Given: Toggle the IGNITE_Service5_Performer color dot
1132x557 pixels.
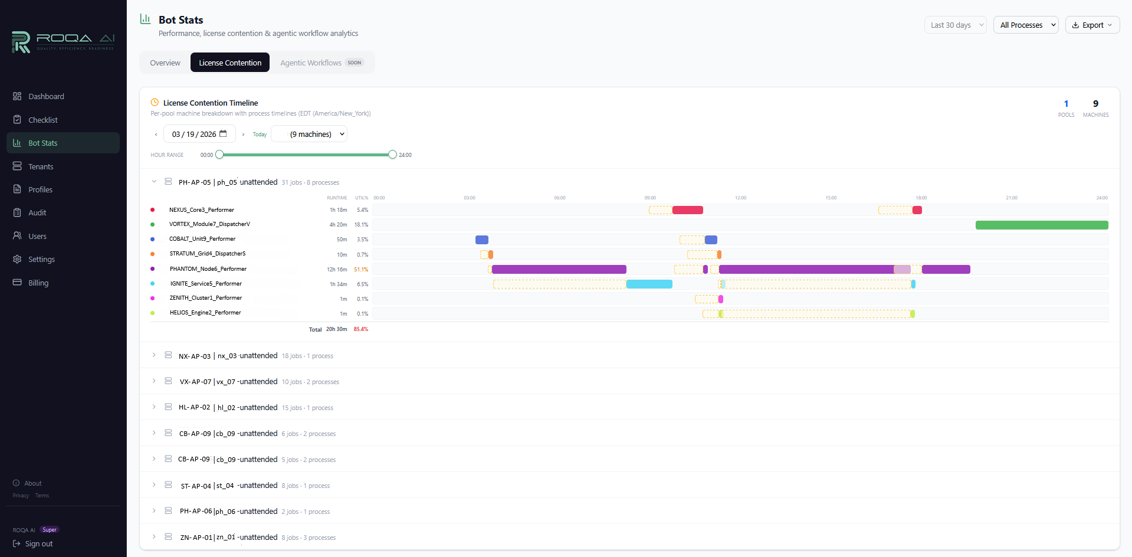Looking at the screenshot, I should coord(153,283).
